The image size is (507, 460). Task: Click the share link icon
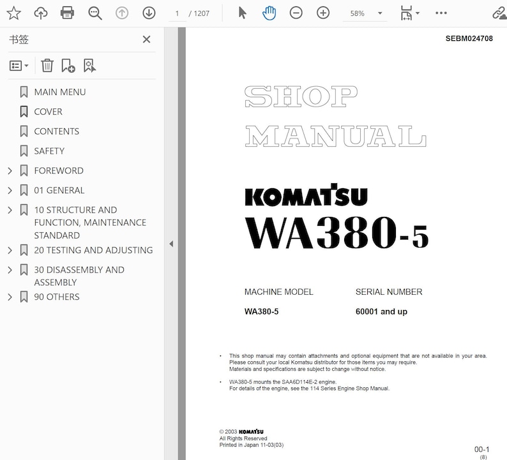499,13
